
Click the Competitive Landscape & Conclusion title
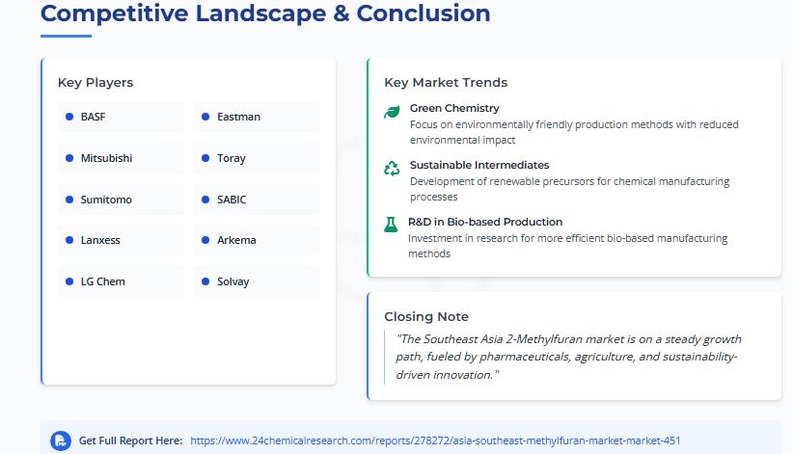pos(265,13)
